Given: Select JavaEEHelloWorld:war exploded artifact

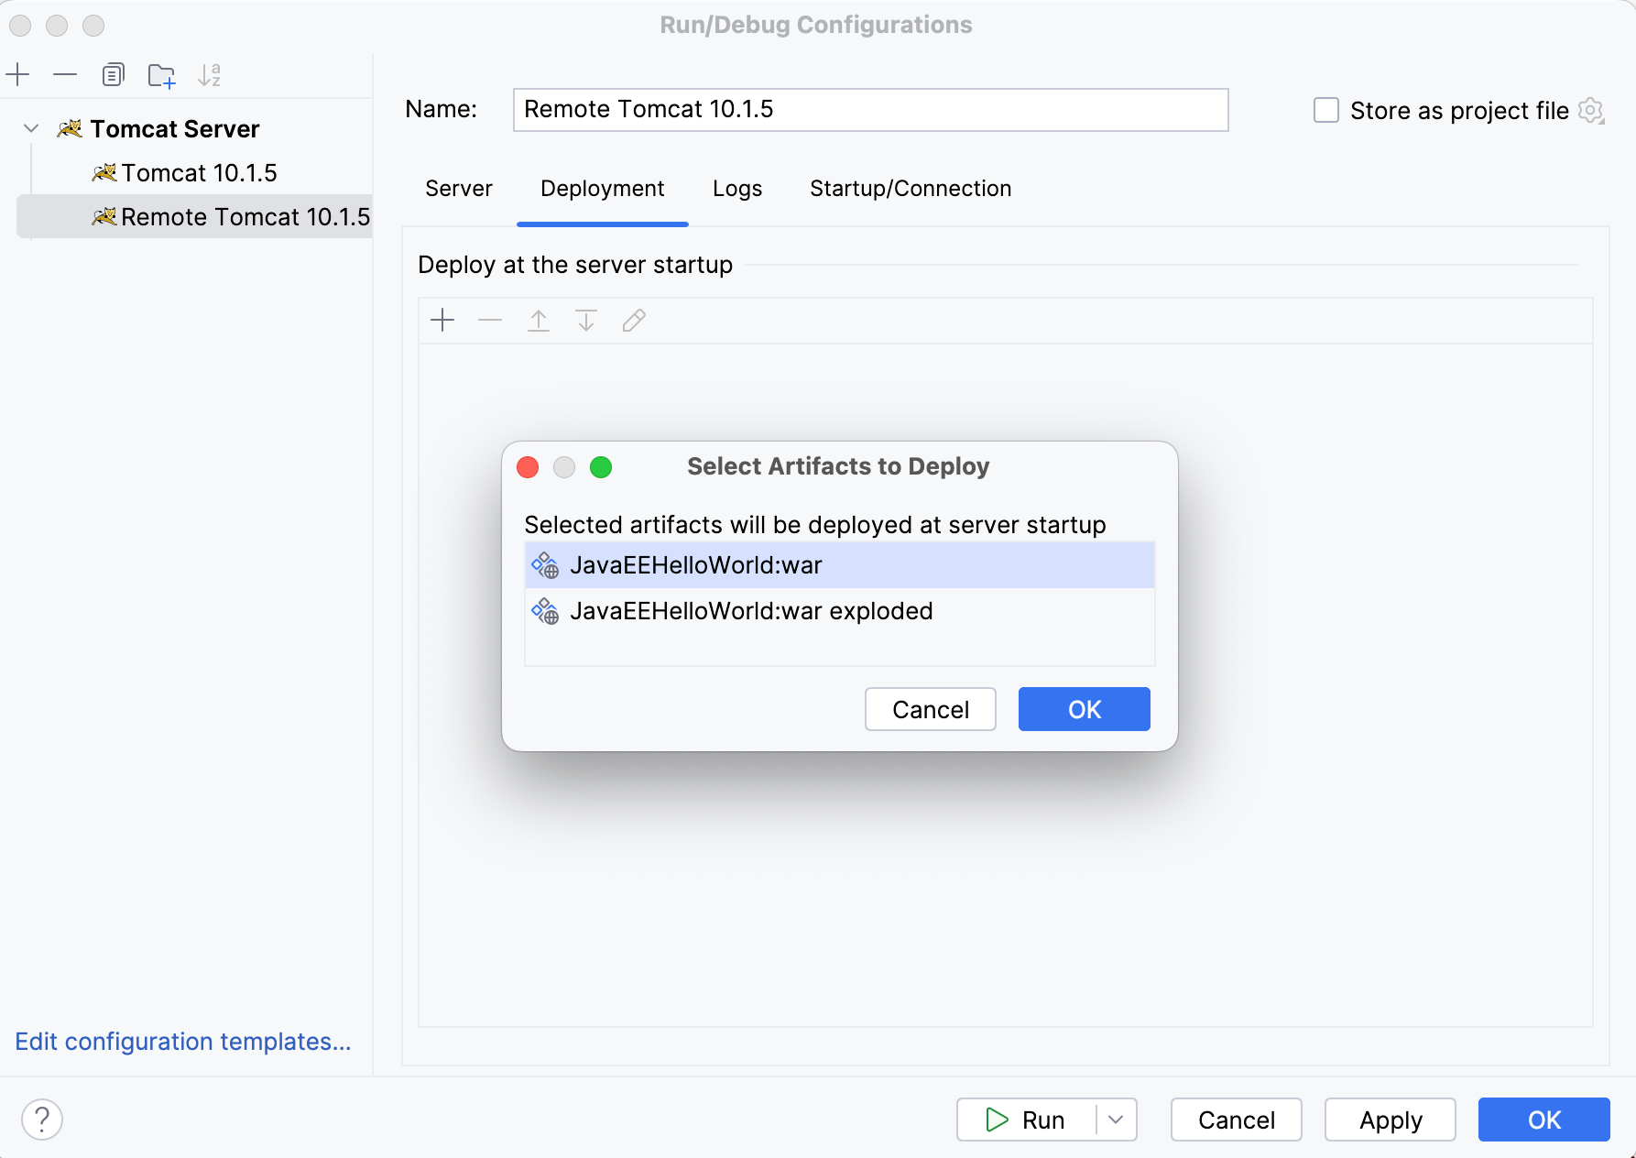Looking at the screenshot, I should (751, 611).
